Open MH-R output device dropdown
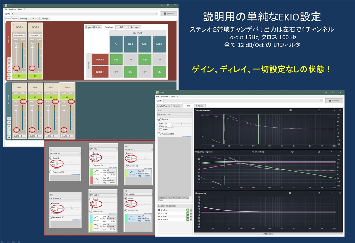This screenshot has width=355, height=243. (x=67, y=136)
